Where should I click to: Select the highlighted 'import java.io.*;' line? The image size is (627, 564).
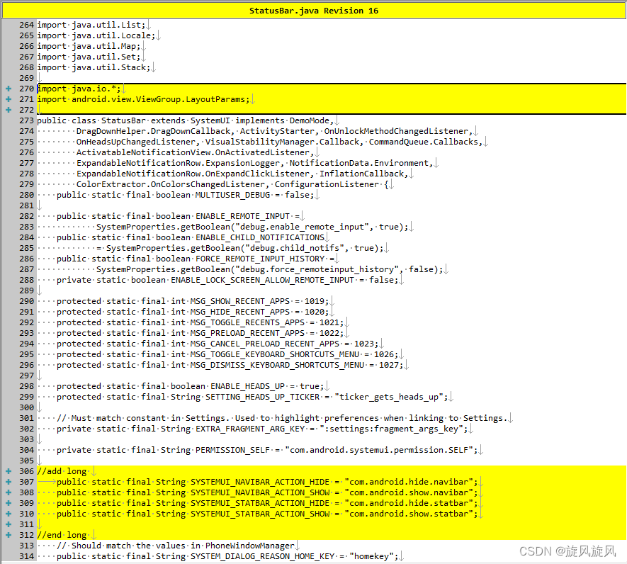[80, 89]
